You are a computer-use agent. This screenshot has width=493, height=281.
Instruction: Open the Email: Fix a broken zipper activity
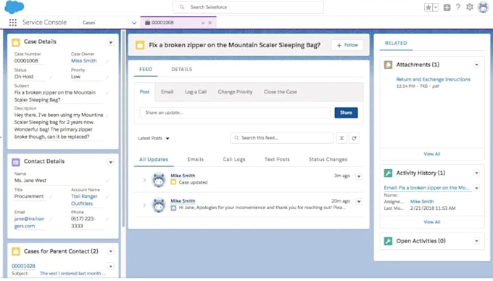[426, 188]
